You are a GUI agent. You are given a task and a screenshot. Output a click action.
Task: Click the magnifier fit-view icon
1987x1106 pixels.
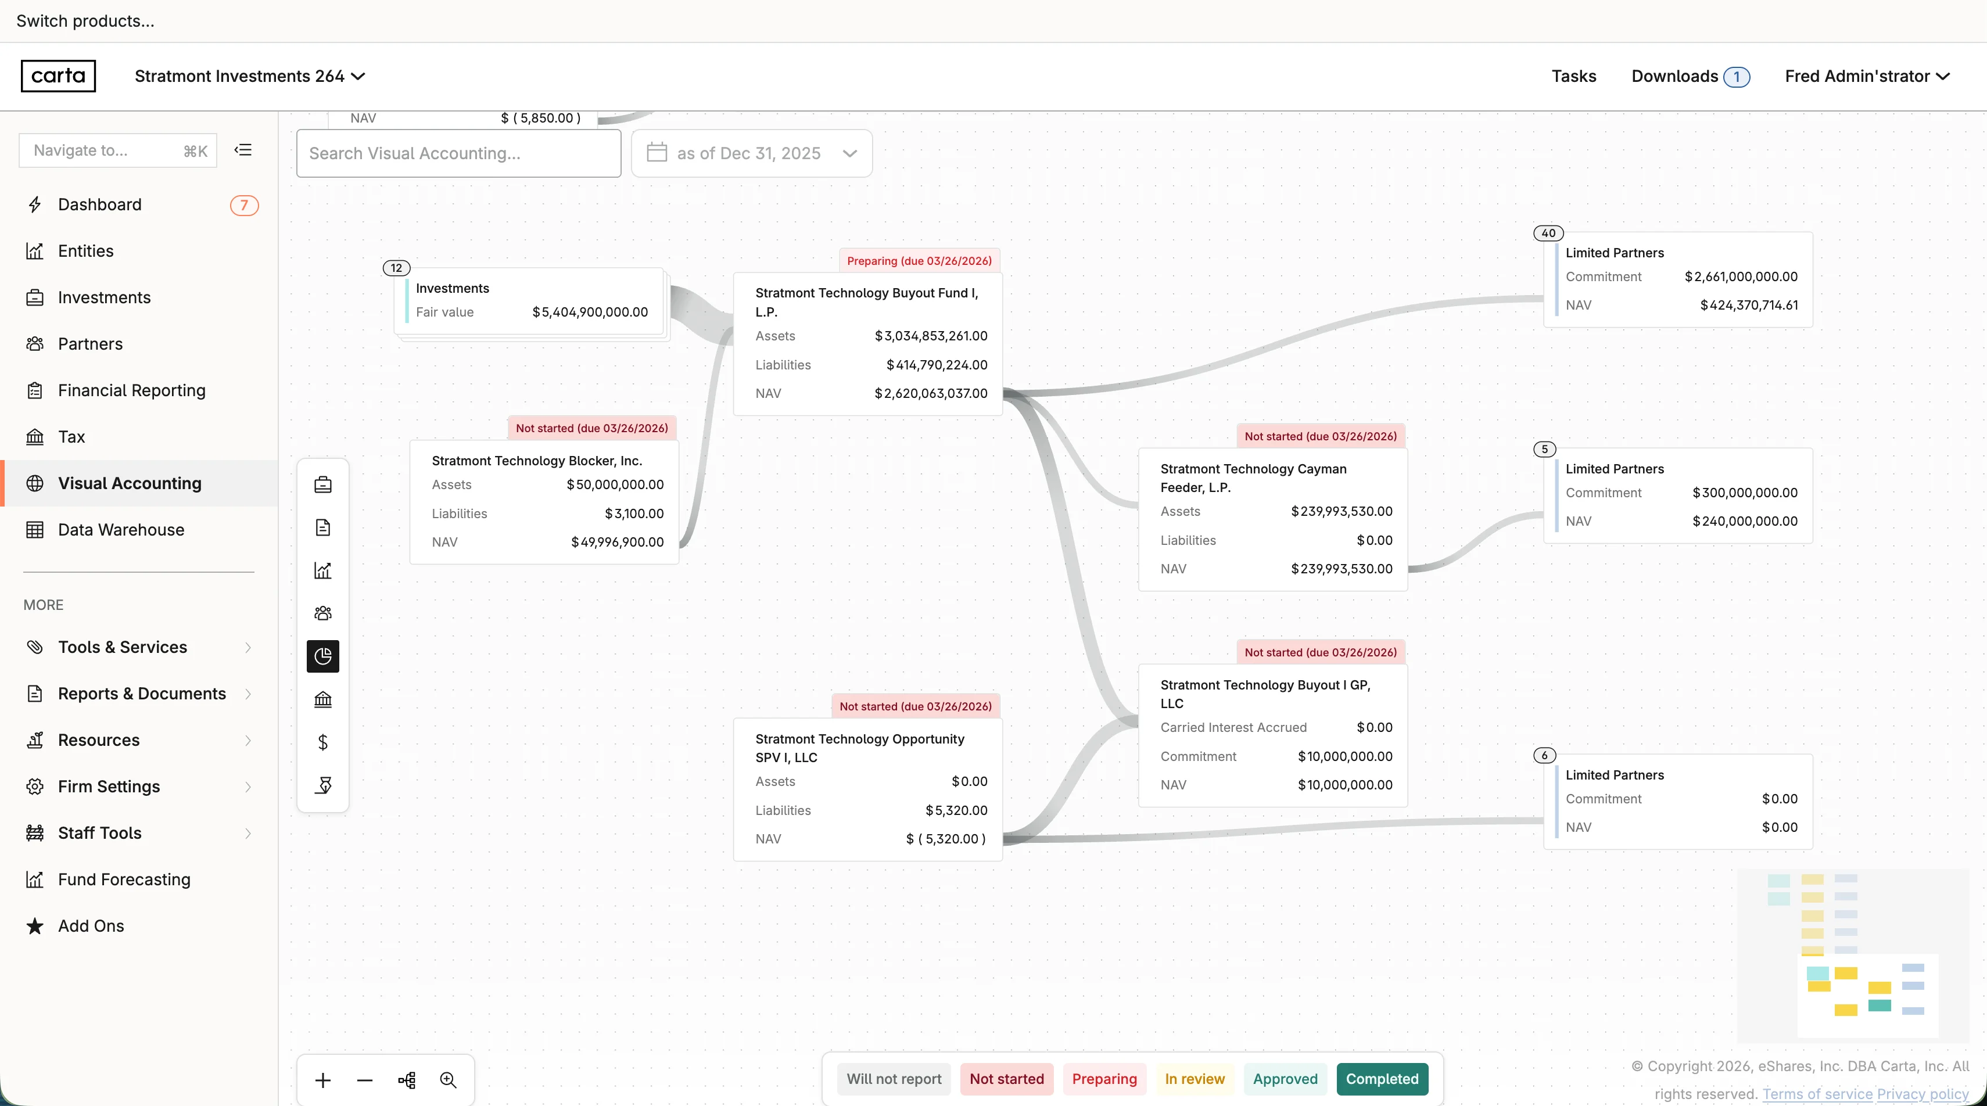(x=448, y=1080)
